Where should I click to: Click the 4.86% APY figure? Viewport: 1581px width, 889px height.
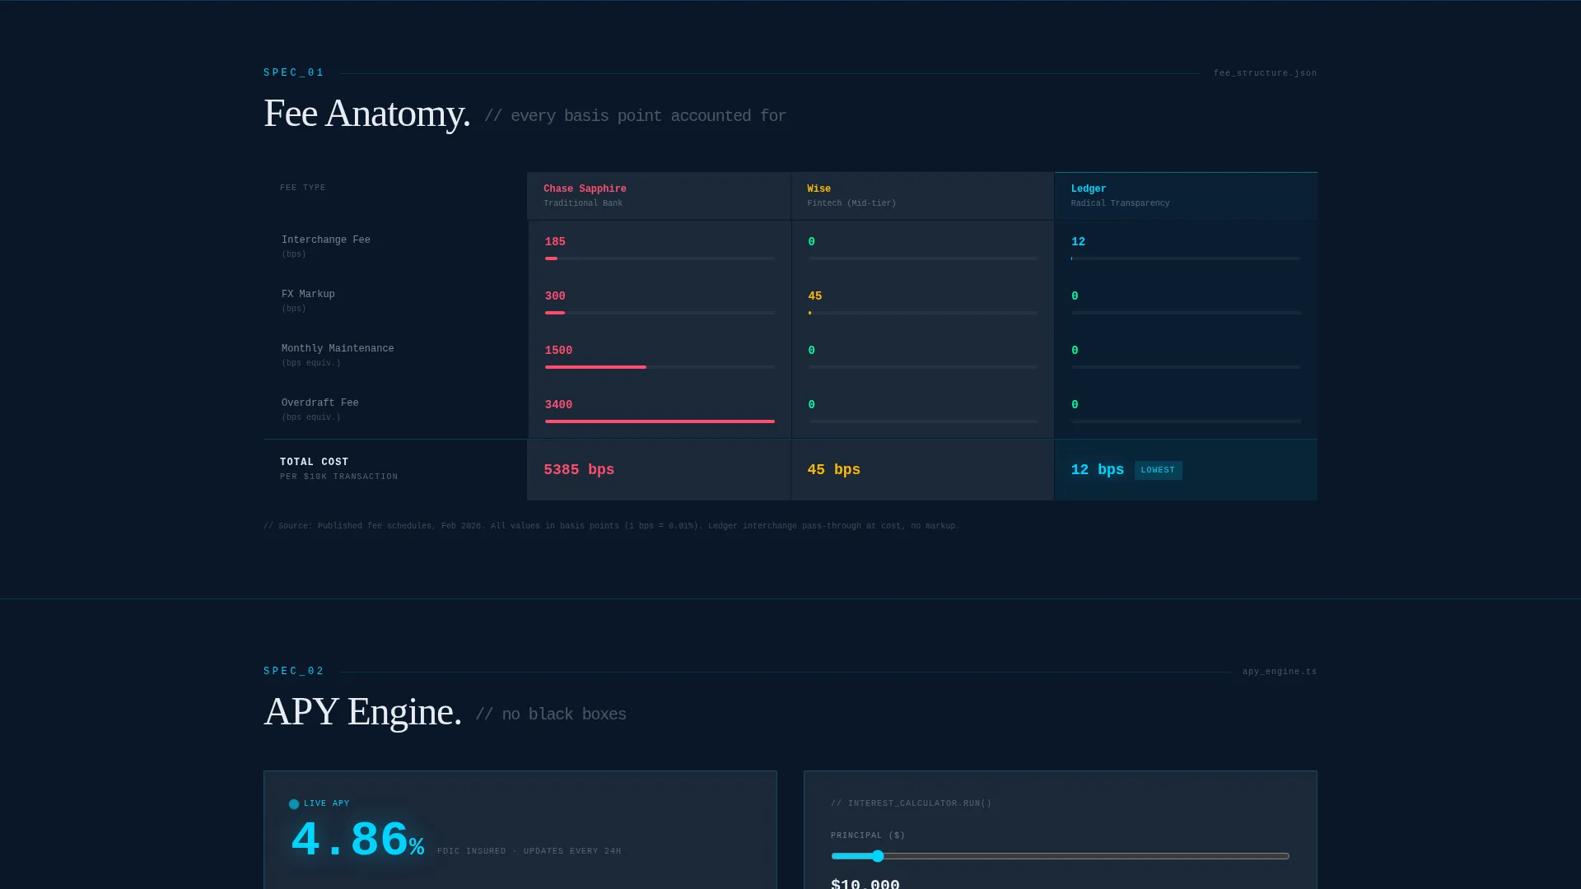click(357, 840)
